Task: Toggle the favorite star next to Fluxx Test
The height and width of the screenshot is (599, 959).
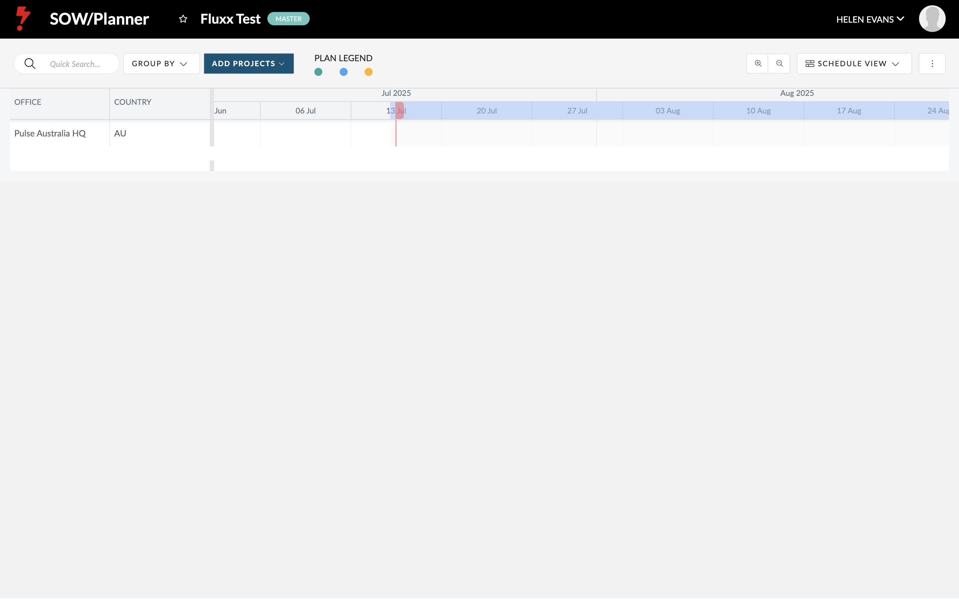Action: coord(183,19)
